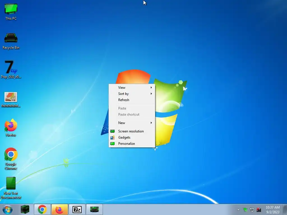Click the Show desktop button
287x215 pixels.
[x=285, y=209]
